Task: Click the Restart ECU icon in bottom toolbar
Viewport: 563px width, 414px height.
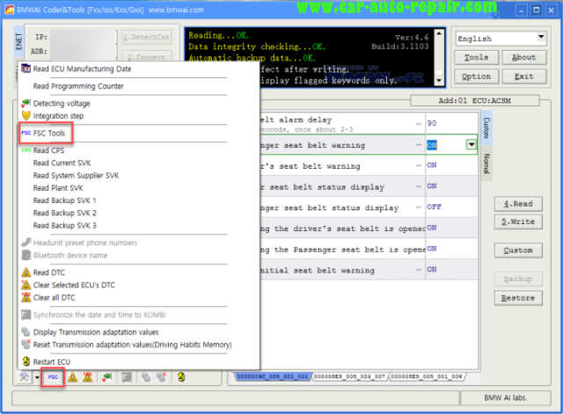Action: pyautogui.click(x=181, y=377)
